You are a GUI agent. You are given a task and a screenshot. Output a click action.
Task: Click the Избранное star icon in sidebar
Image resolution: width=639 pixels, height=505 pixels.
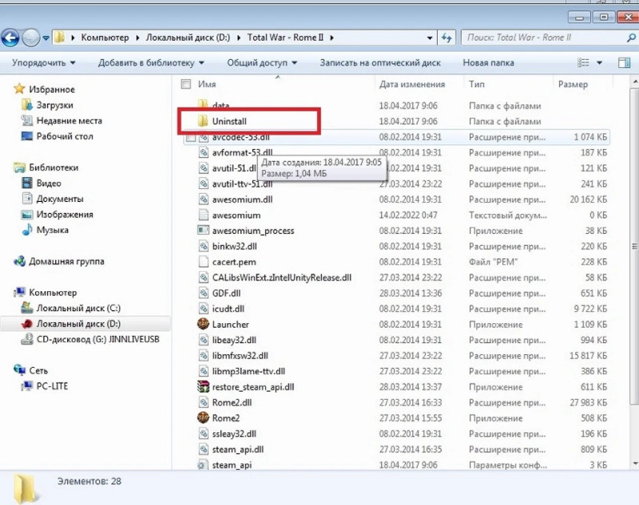click(x=21, y=89)
